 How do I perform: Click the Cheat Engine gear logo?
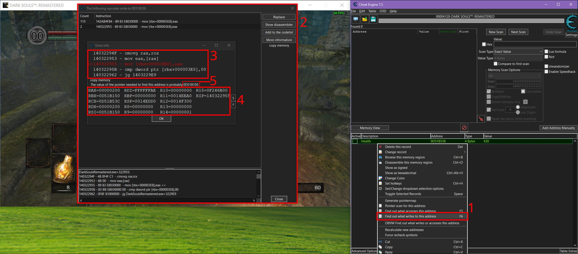point(571,23)
